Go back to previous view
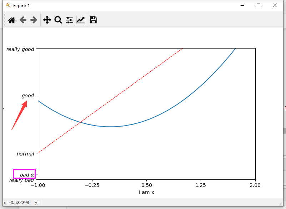286x209 pixels. [23, 20]
